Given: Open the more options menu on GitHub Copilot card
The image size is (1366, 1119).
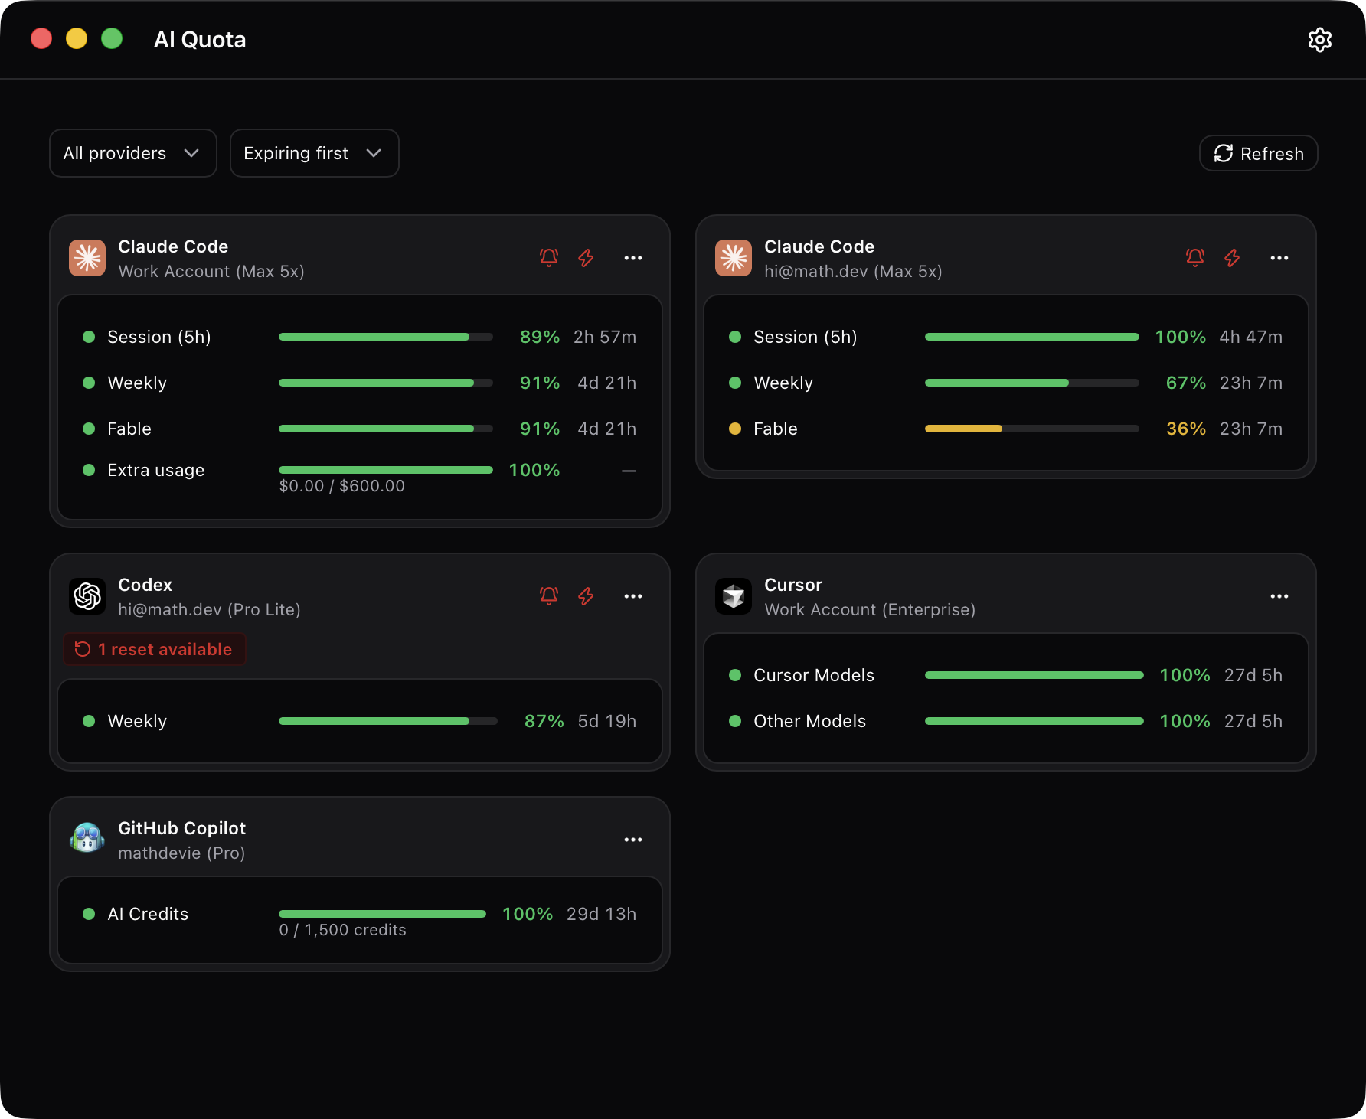Looking at the screenshot, I should [633, 840].
